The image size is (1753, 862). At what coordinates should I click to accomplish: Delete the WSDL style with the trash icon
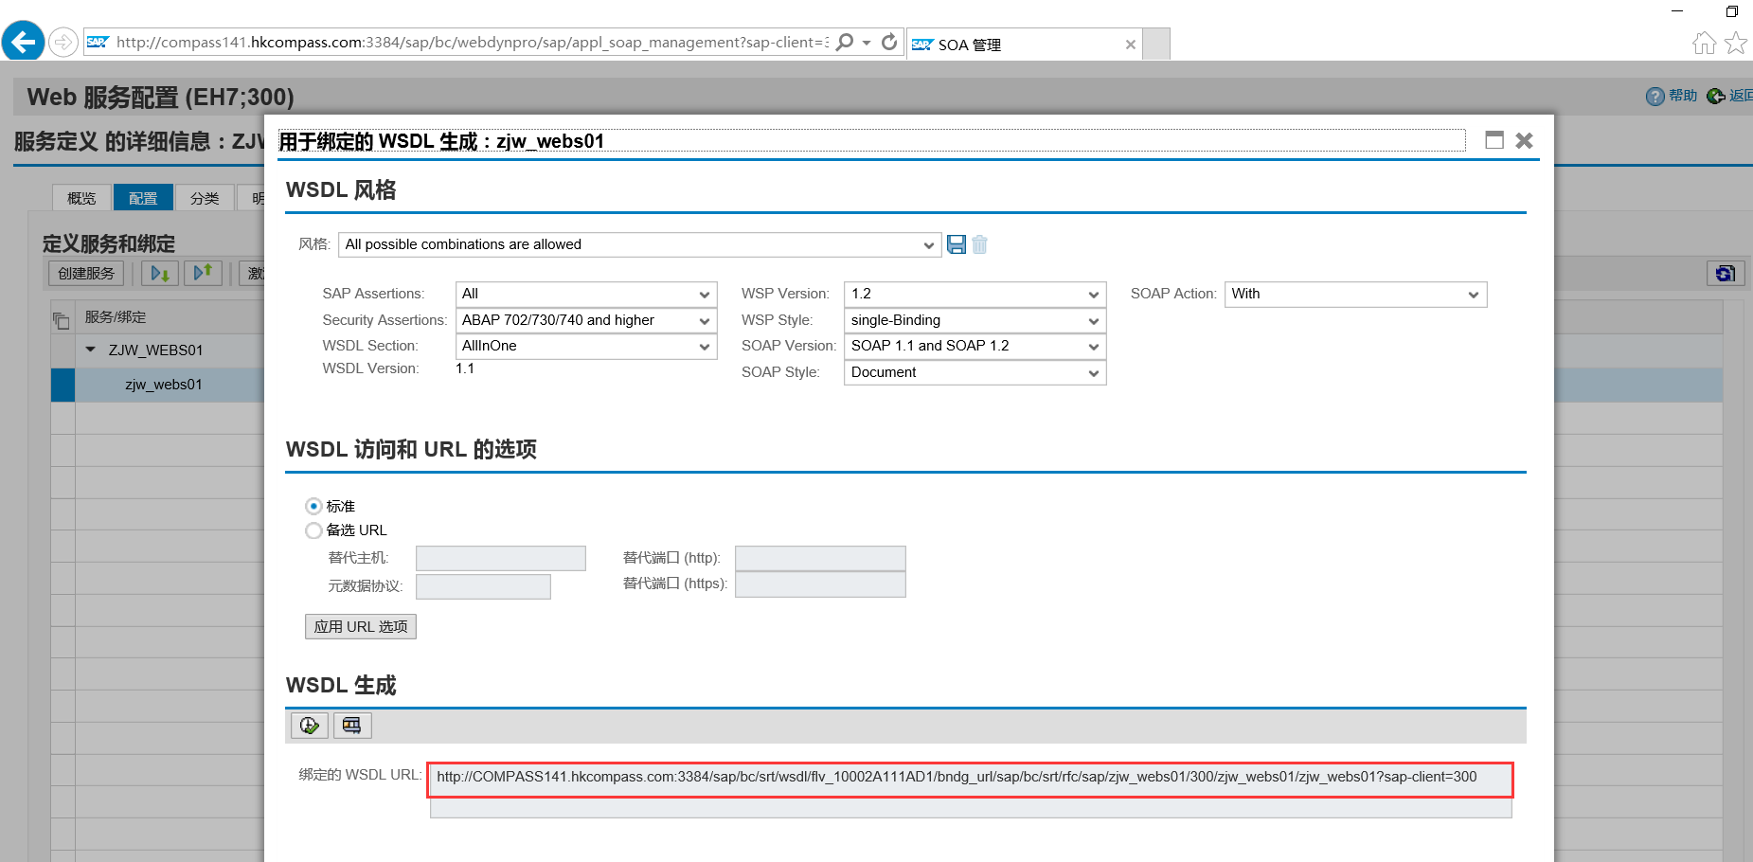[980, 244]
